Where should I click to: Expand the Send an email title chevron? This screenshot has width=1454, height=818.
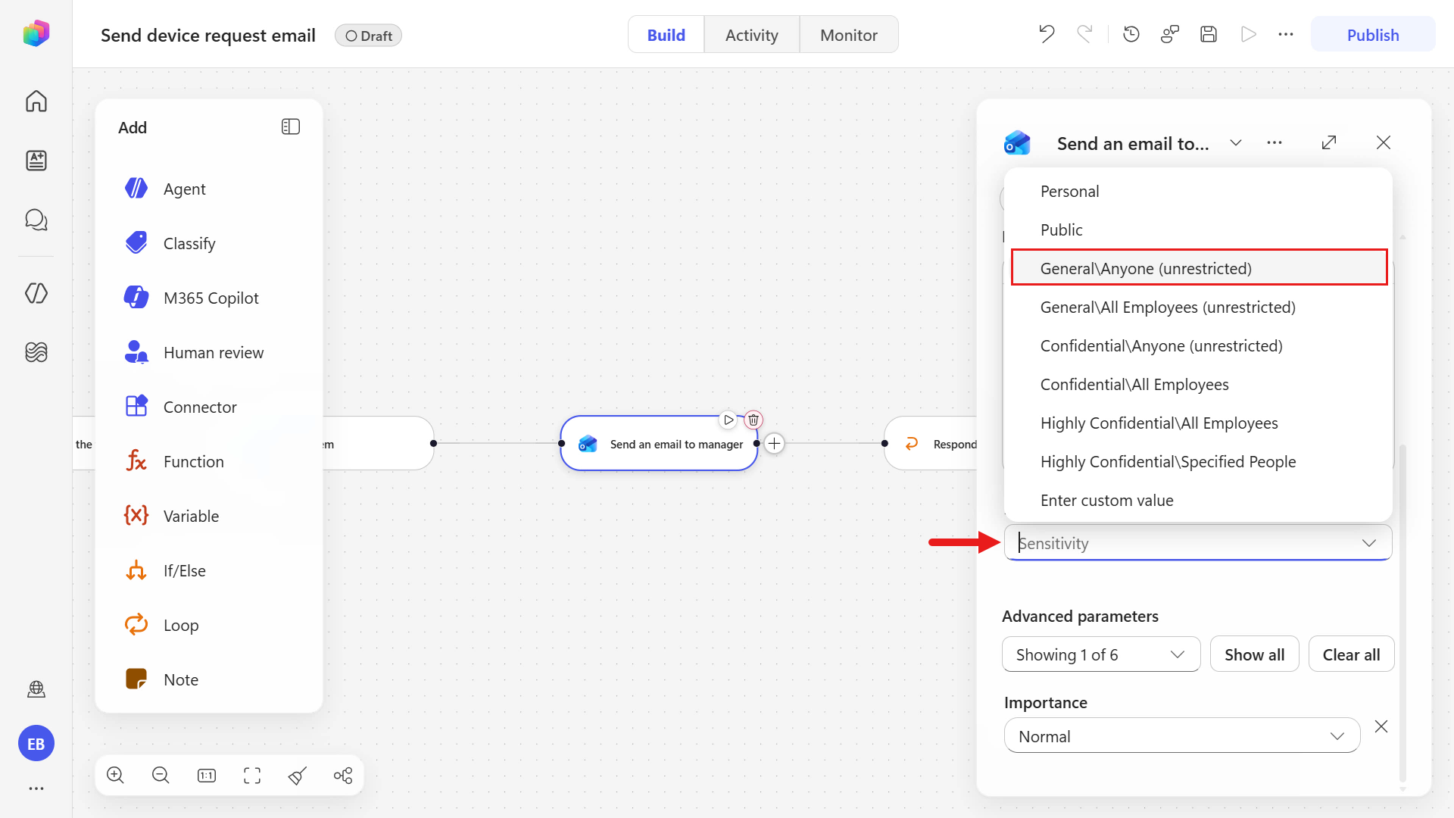(x=1236, y=143)
